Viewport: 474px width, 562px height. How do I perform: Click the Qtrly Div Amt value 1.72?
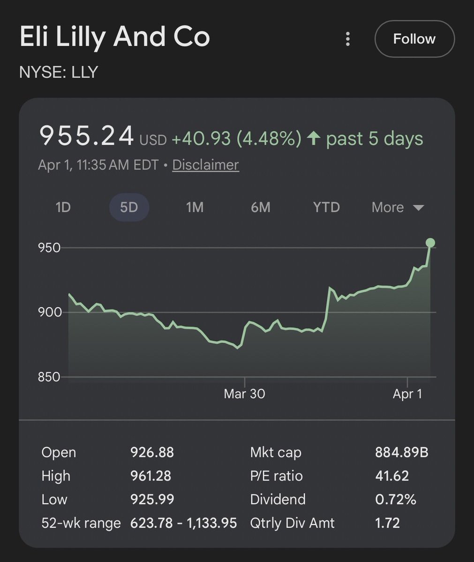click(387, 523)
